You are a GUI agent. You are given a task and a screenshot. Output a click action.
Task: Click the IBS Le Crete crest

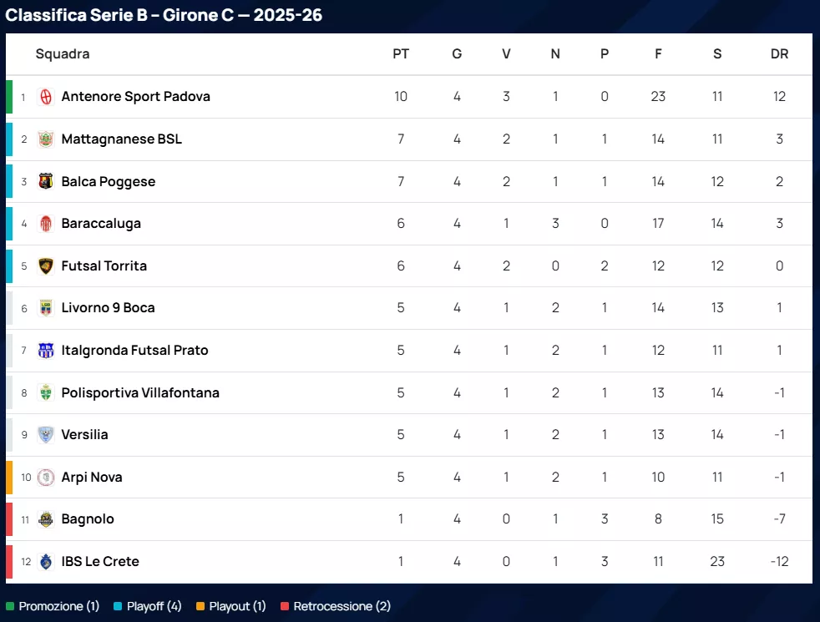(x=46, y=562)
